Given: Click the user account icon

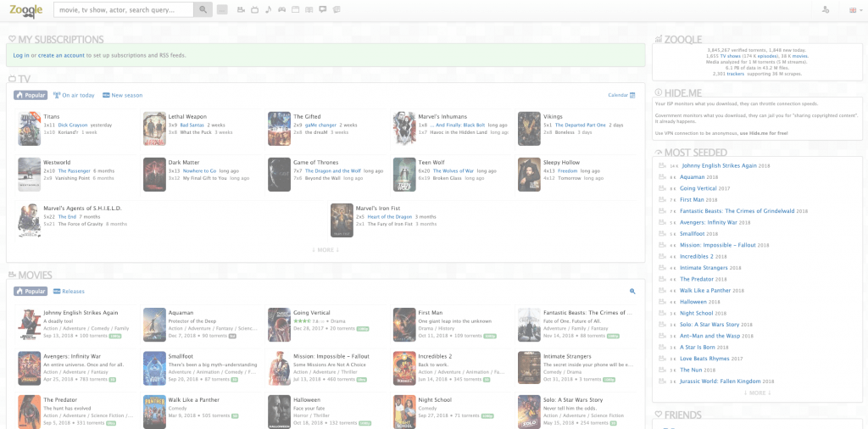Looking at the screenshot, I should click(826, 9).
